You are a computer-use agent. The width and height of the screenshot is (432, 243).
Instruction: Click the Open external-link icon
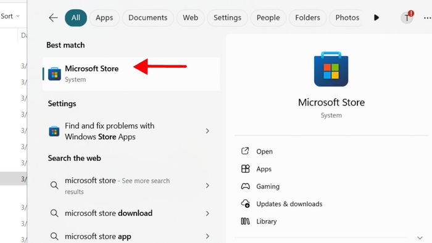pos(245,151)
